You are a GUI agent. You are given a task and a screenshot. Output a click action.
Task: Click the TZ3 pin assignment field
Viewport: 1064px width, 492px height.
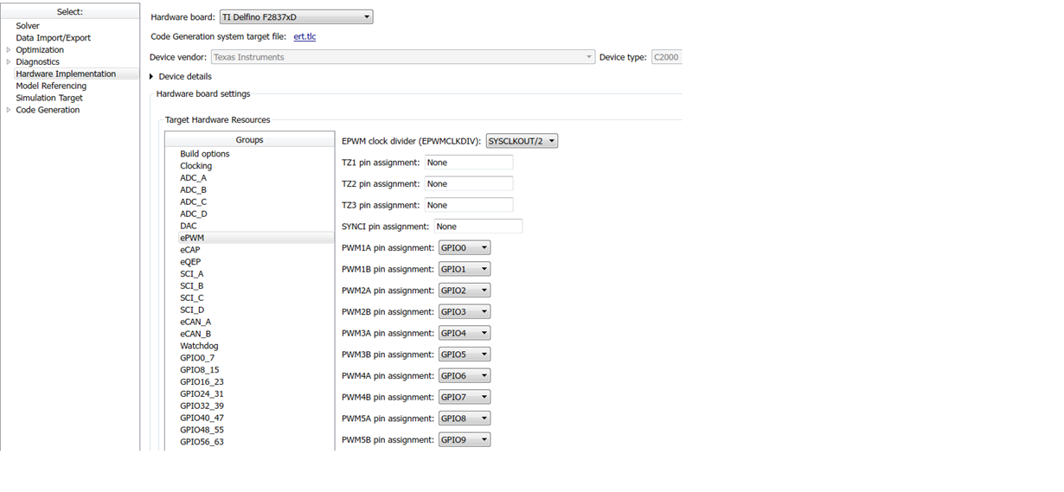[469, 205]
